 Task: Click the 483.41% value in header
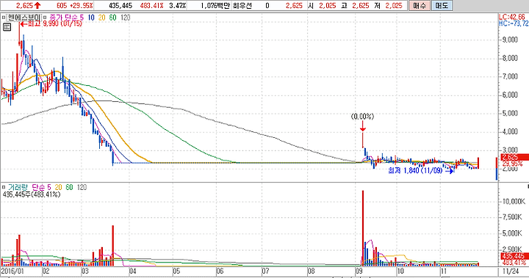coord(152,5)
